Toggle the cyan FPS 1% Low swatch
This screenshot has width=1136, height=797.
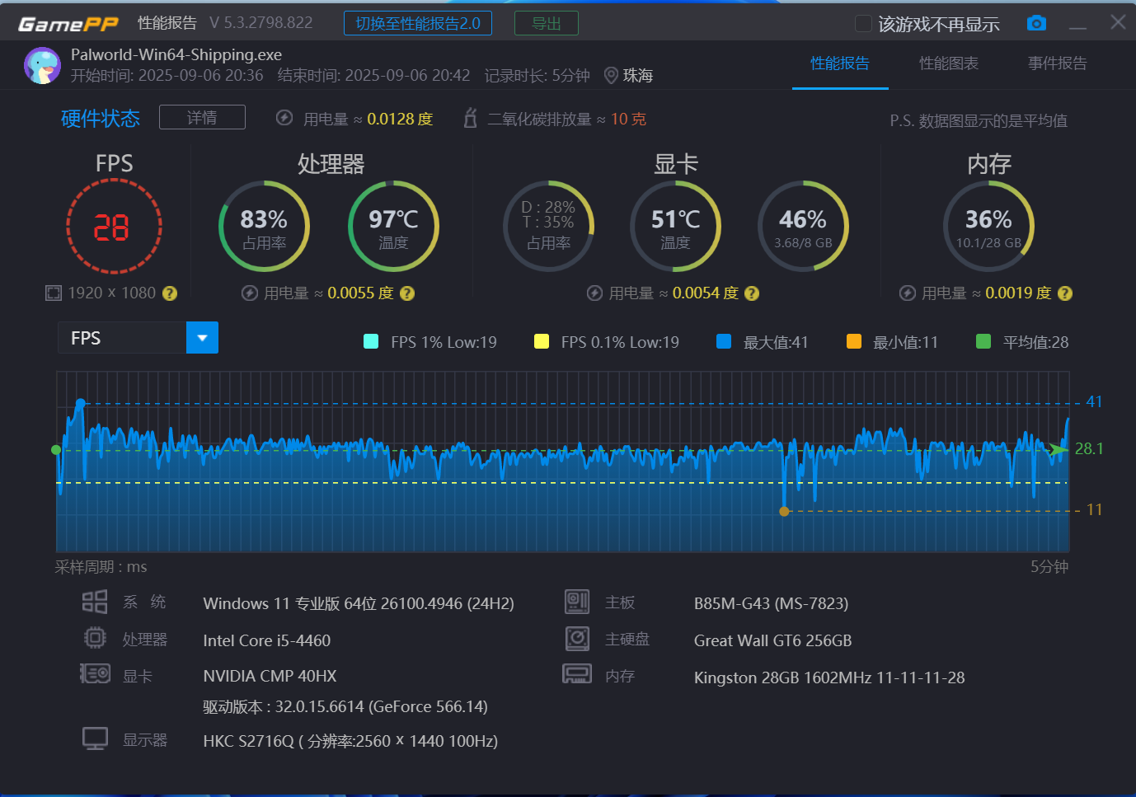pyautogui.click(x=371, y=341)
